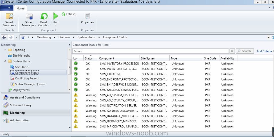Click the Search button
The width and height of the screenshot is (274, 137).
coord(245,51)
